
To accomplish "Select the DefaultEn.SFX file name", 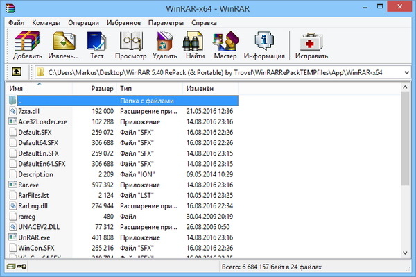I will [x=38, y=153].
